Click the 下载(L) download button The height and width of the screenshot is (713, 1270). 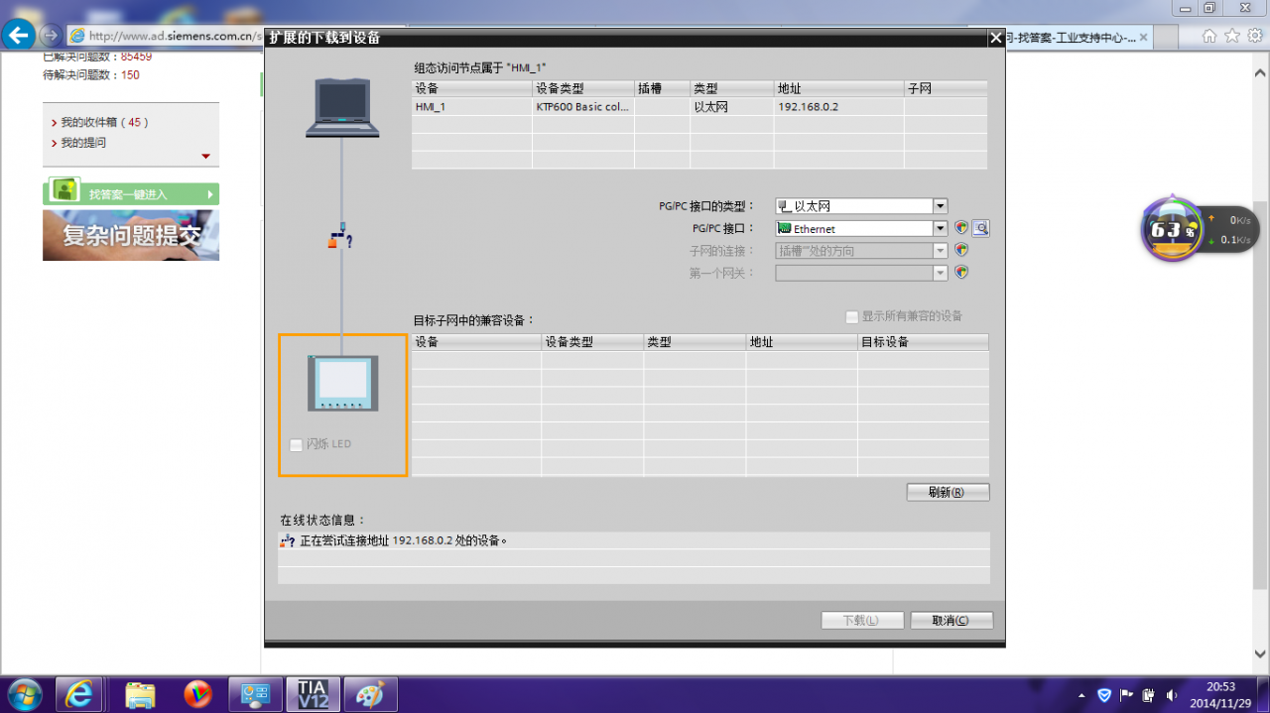click(862, 620)
